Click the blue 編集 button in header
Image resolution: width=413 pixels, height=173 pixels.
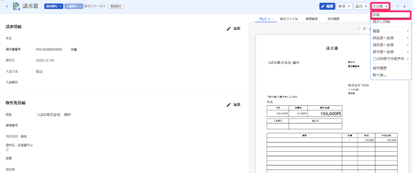click(327, 6)
